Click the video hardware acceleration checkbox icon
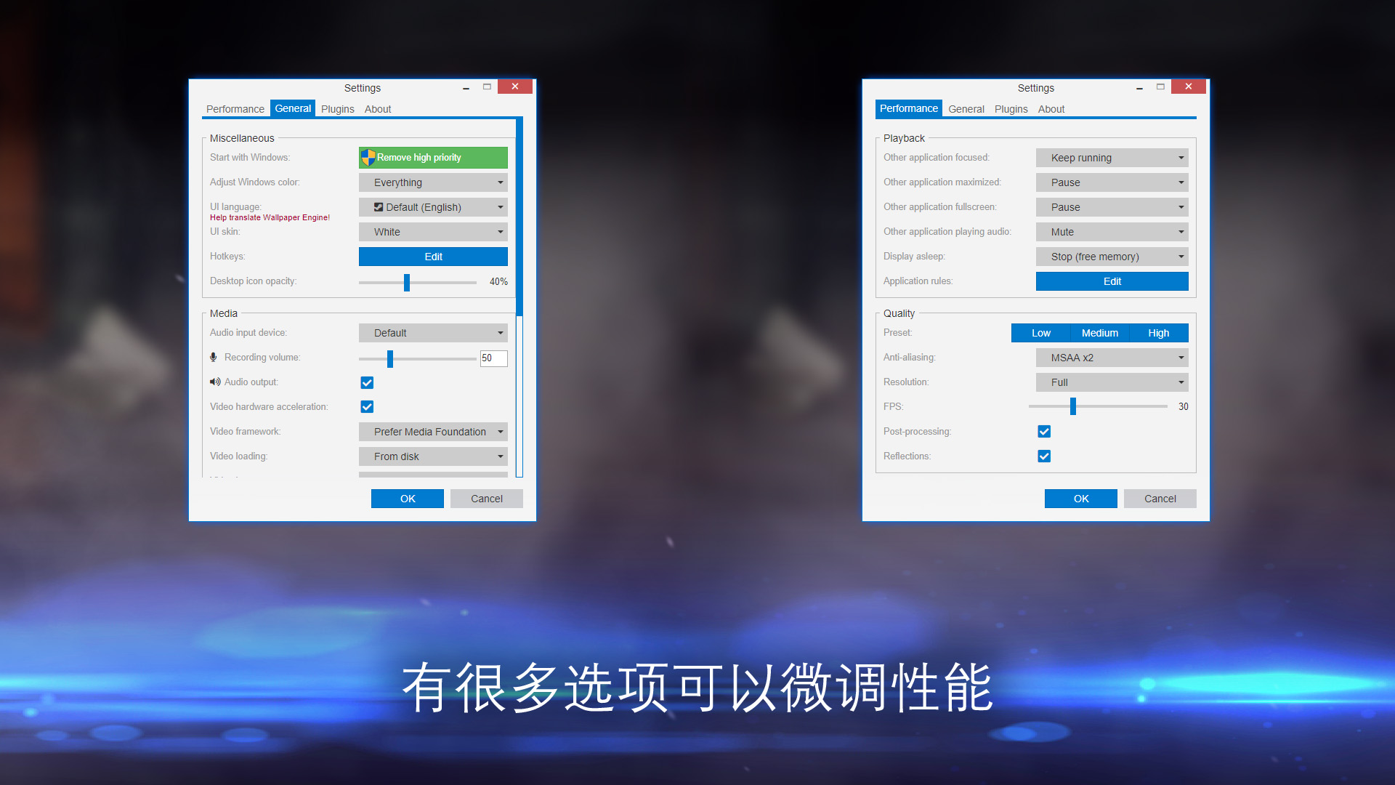This screenshot has width=1395, height=785. click(366, 406)
